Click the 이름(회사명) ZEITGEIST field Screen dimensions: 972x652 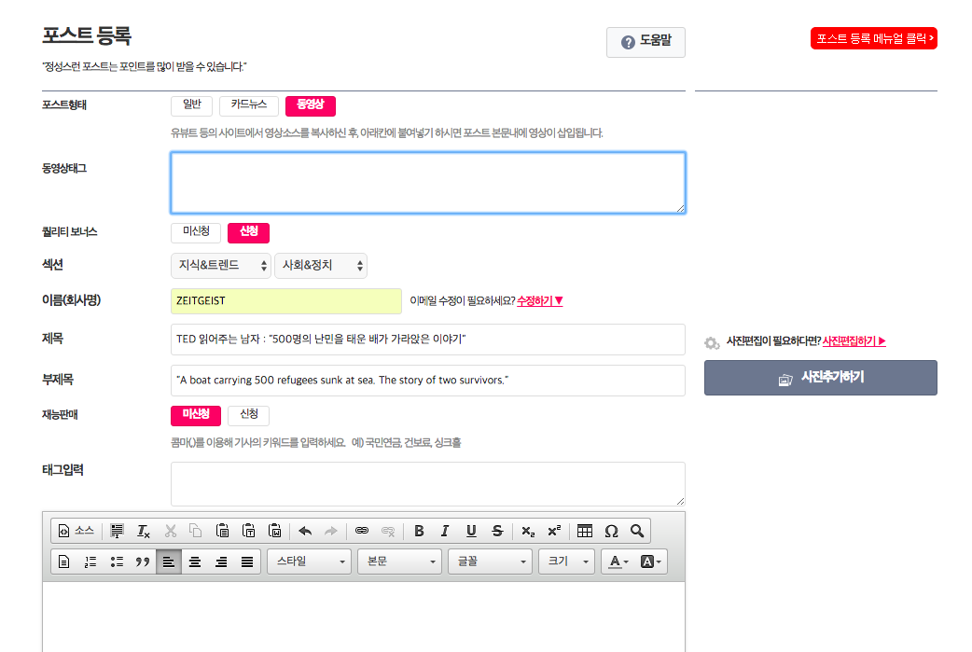[x=286, y=301]
